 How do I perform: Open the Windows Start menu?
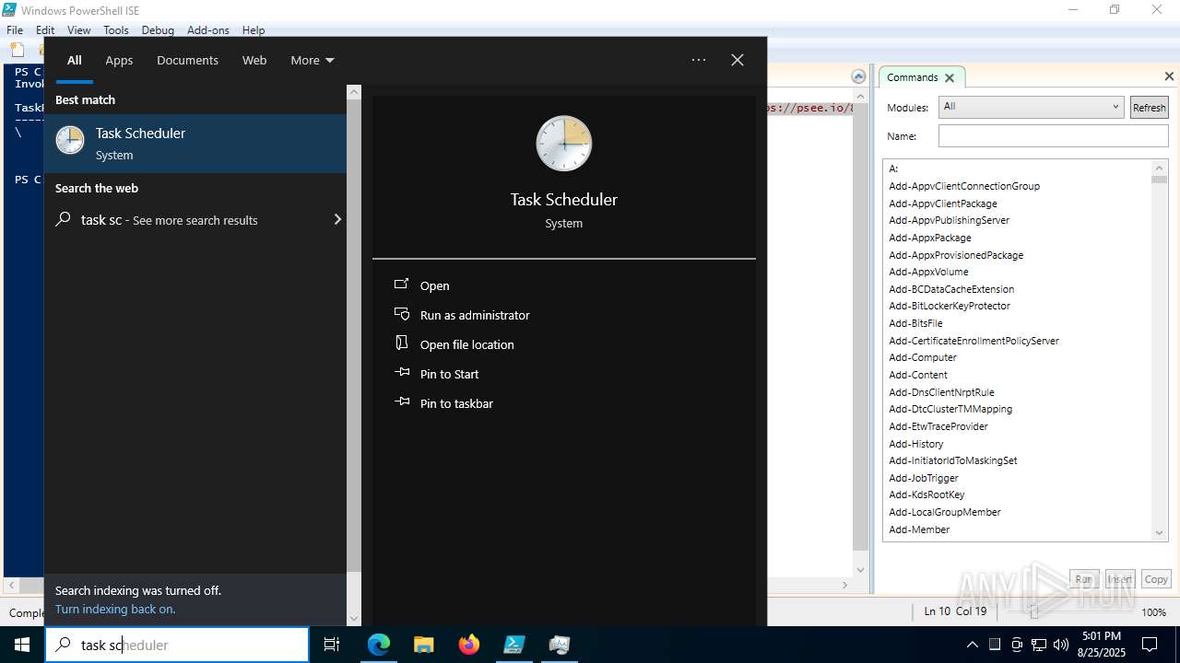coord(22,645)
